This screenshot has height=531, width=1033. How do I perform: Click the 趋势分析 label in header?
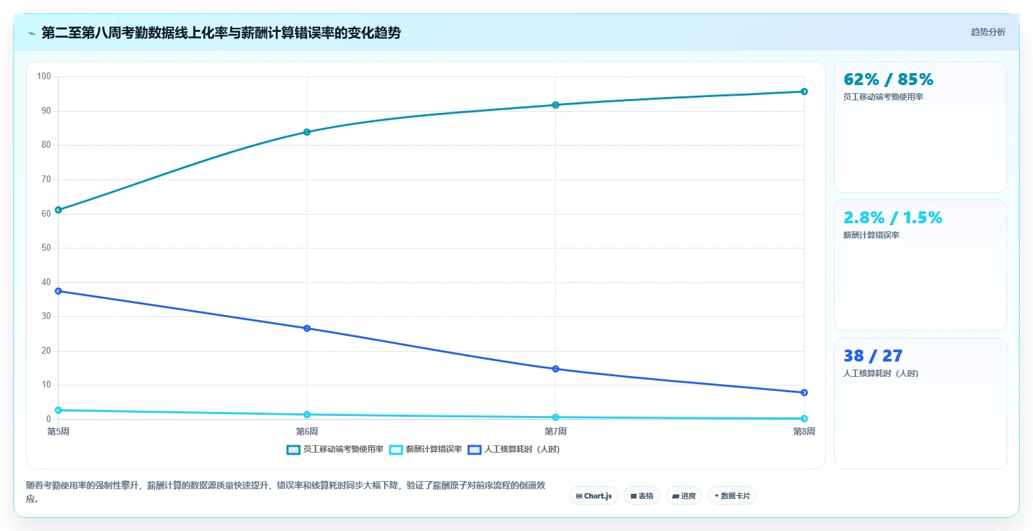tap(988, 32)
